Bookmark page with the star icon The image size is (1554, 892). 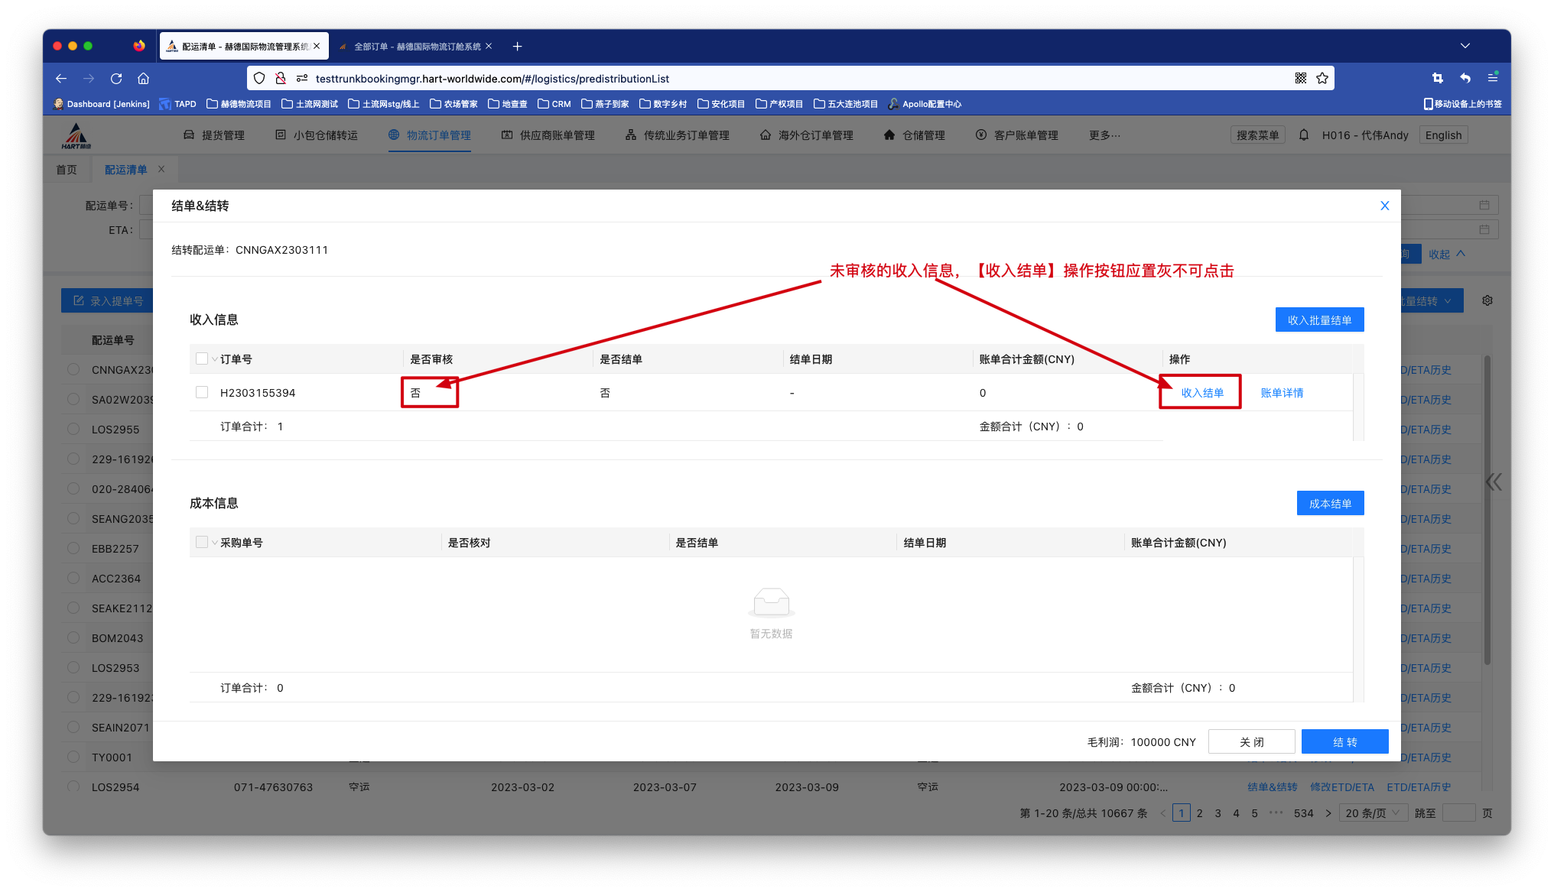(x=1322, y=79)
